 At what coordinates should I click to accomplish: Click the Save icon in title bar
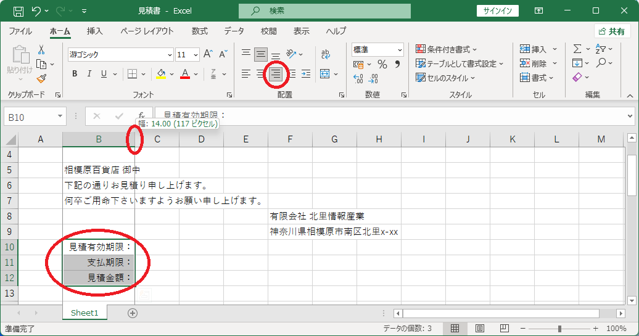pos(19,11)
